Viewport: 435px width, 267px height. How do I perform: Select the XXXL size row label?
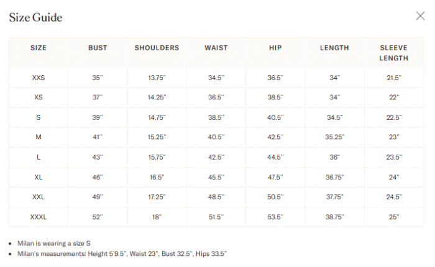(x=39, y=217)
